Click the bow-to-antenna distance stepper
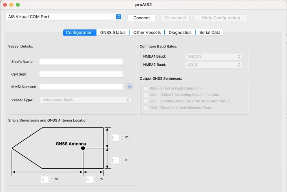The height and width of the screenshot is (192, 287). tap(51, 179)
